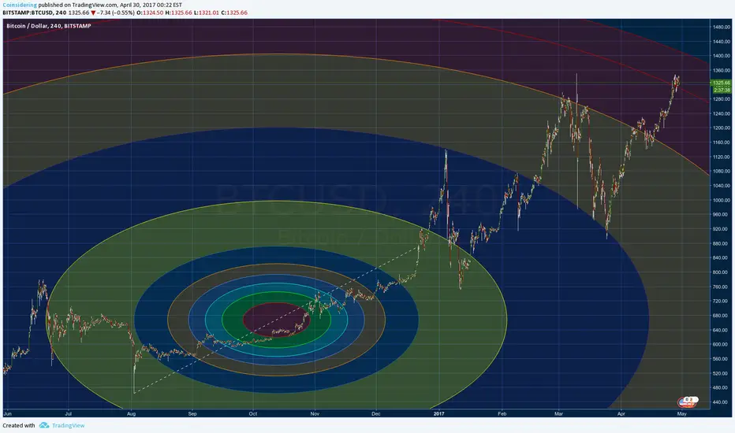Click the flag event marker near May
Screen dimensions: 735x433
687,402
